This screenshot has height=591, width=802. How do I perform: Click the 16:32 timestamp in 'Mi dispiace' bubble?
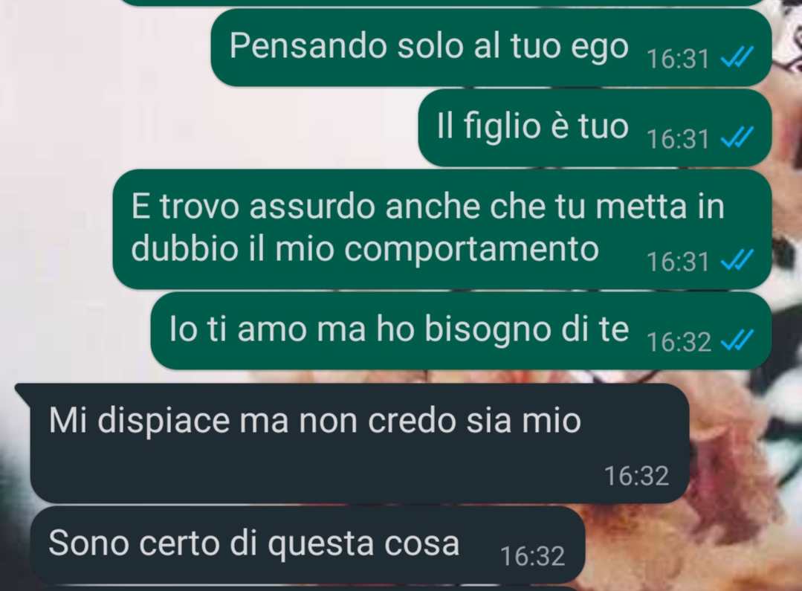[x=636, y=477]
